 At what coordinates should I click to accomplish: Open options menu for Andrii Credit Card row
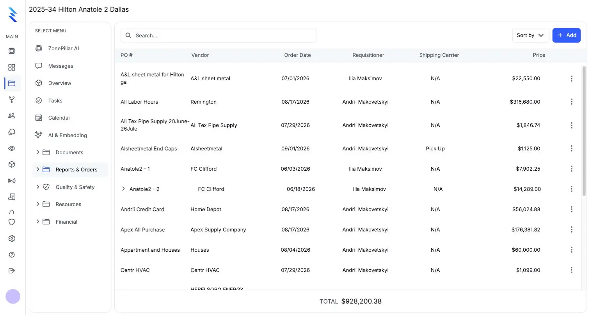[571, 210]
